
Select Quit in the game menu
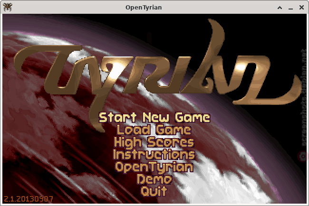point(154,191)
